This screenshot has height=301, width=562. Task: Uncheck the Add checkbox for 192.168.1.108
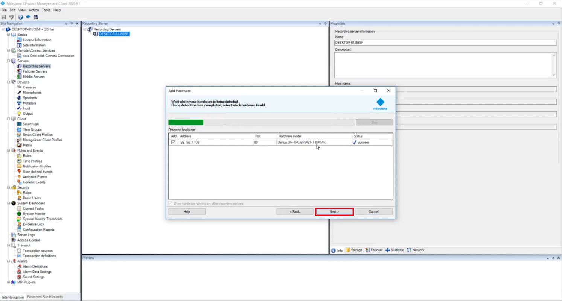pos(174,142)
